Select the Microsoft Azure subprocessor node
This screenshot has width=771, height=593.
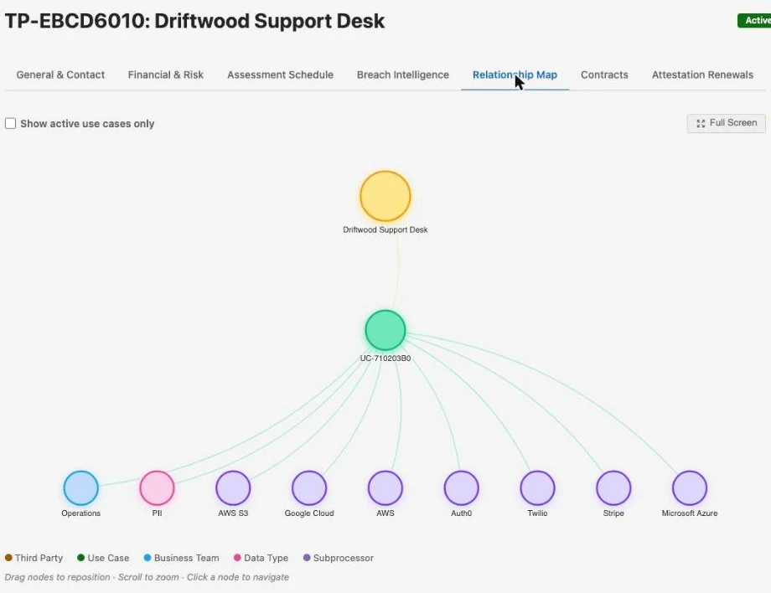(690, 487)
